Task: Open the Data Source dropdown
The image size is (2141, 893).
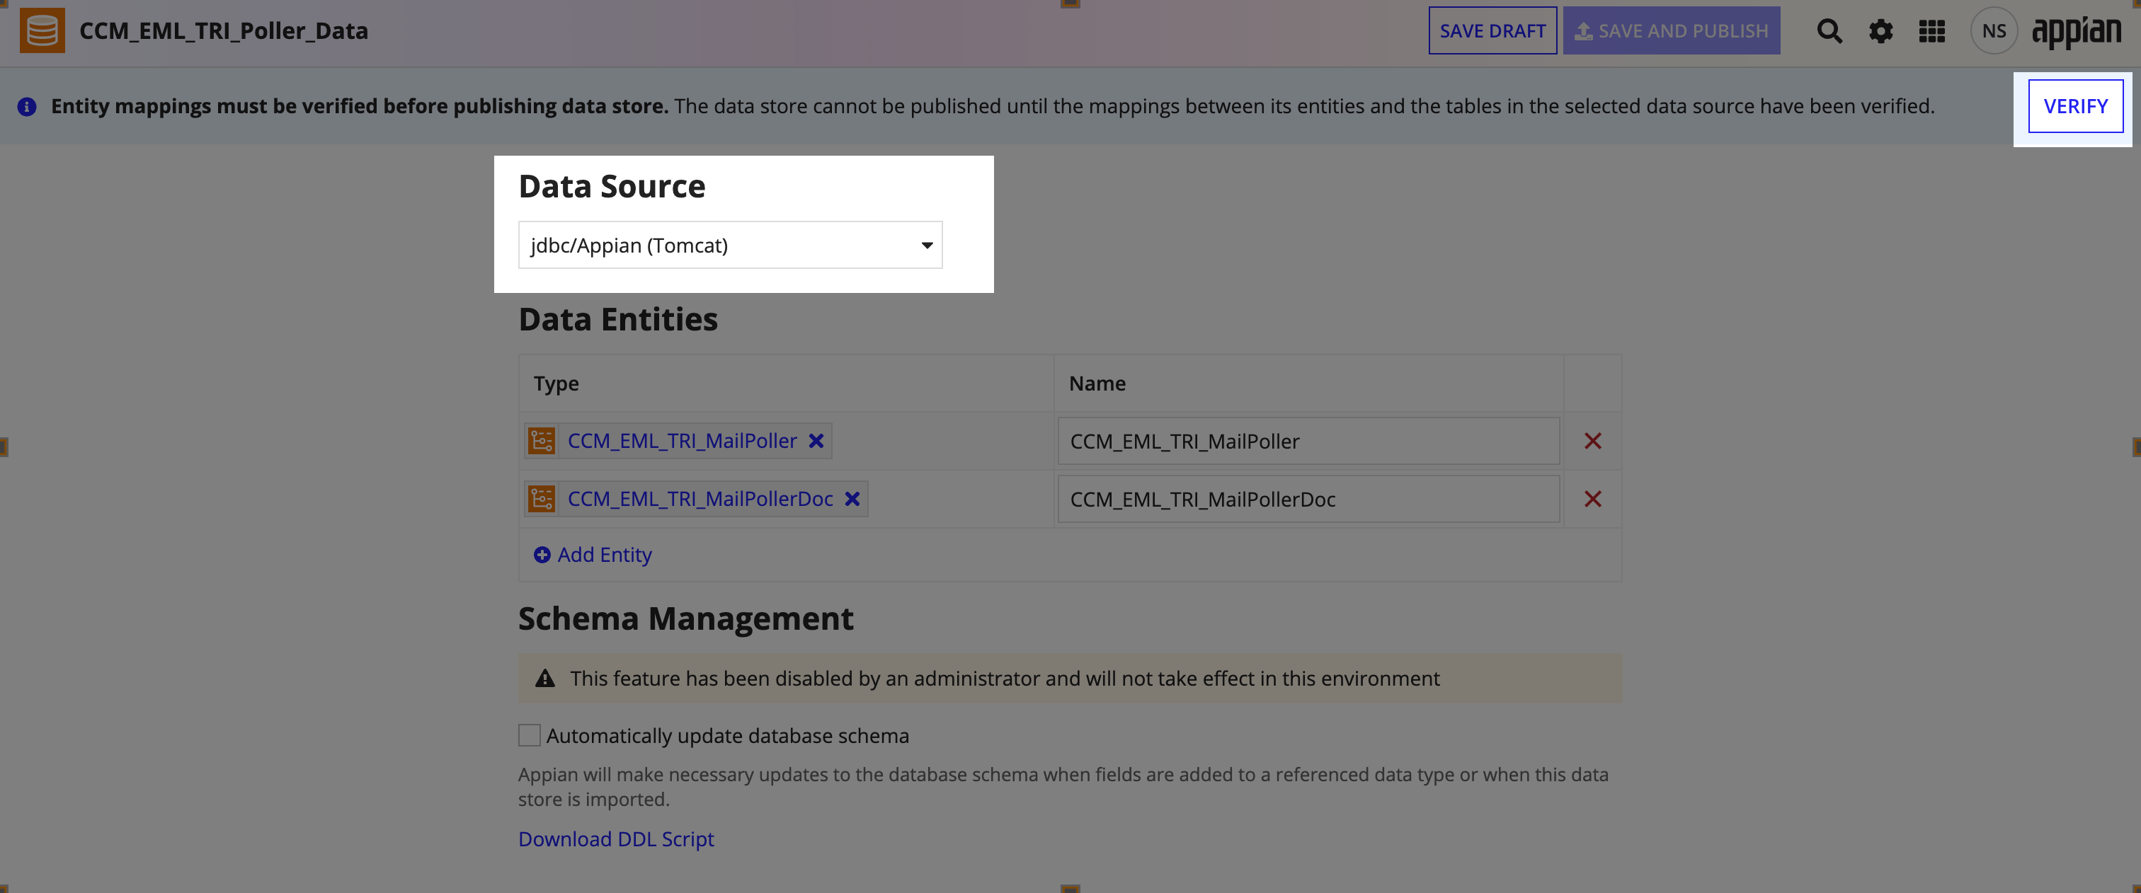Action: pos(730,245)
